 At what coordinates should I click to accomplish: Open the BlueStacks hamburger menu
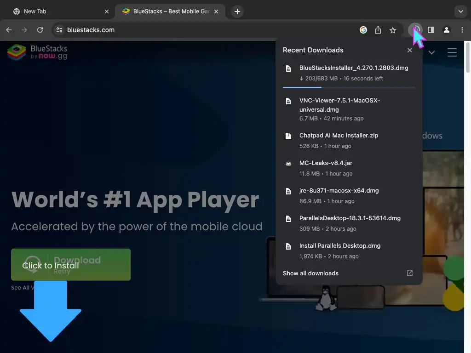point(452,52)
